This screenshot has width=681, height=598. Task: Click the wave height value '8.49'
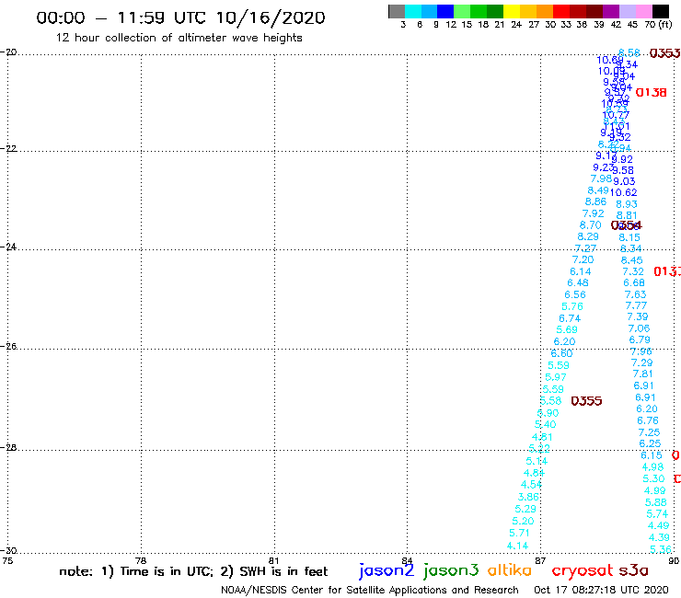598,190
